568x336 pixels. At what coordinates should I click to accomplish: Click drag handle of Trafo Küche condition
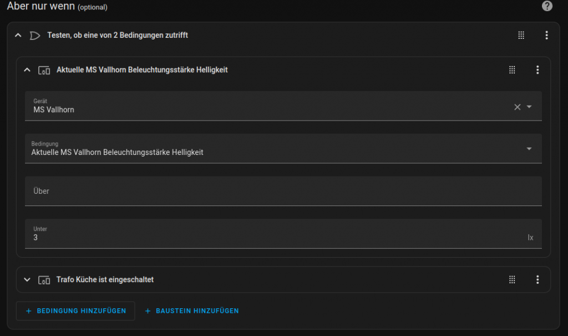512,280
